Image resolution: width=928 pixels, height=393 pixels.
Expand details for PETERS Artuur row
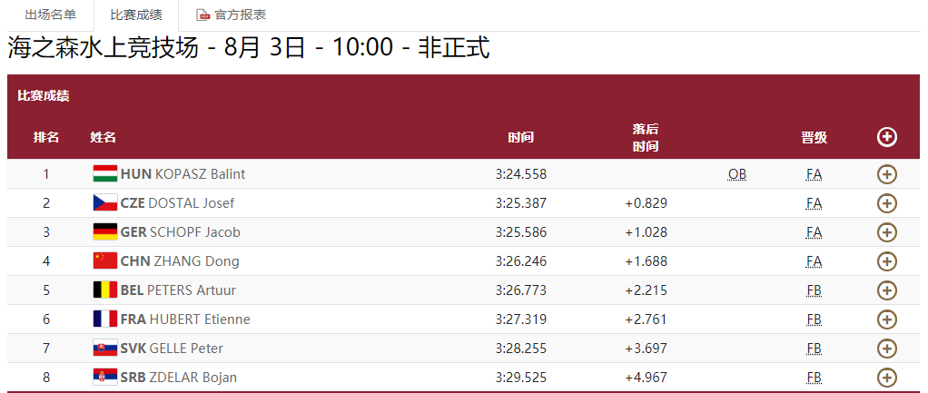pos(887,290)
